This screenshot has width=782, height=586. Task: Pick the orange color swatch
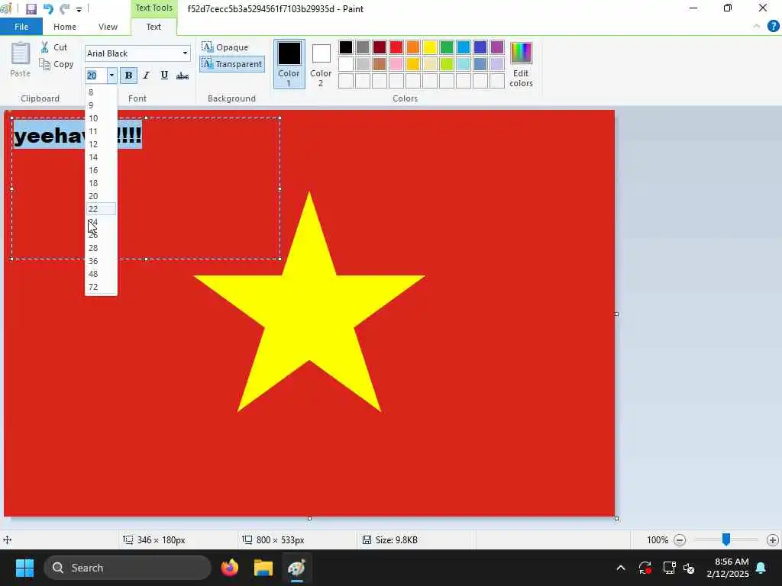413,47
